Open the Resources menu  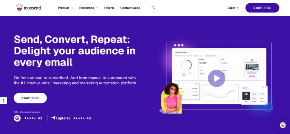tap(87, 8)
